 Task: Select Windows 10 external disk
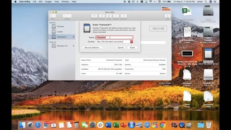tap(62, 46)
